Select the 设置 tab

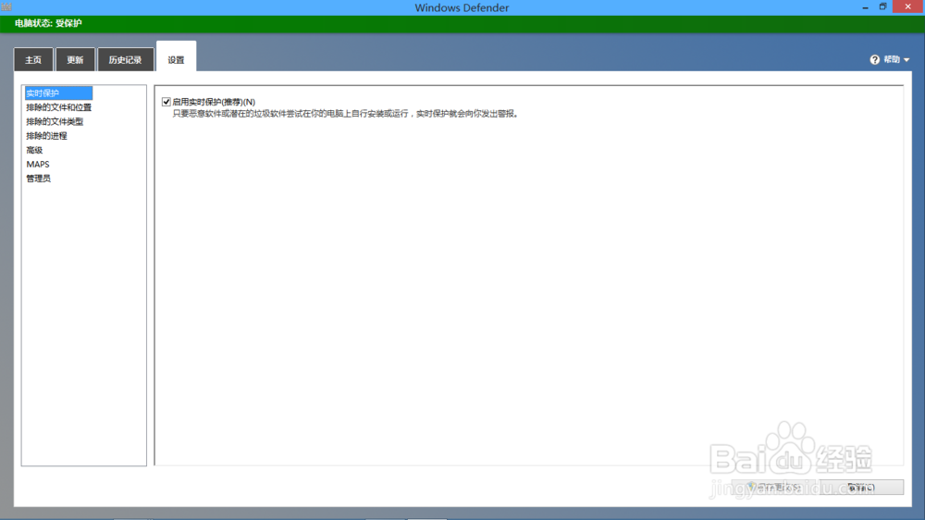(176, 56)
